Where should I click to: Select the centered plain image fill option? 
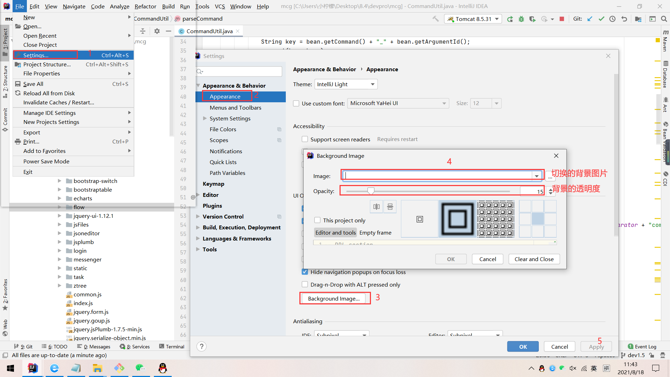click(x=420, y=219)
